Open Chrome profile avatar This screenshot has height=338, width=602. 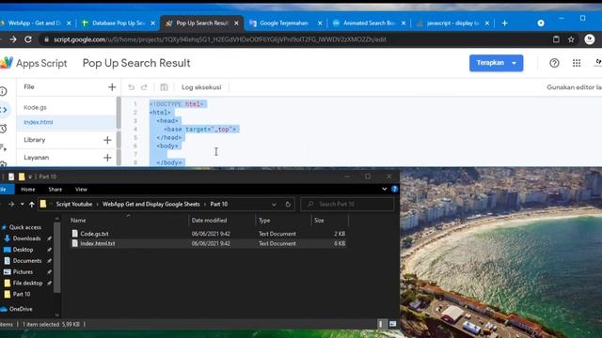coord(590,39)
